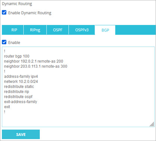156x141 pixels.
Task: Click the 'redistribute rip' line
Action: [16, 92]
